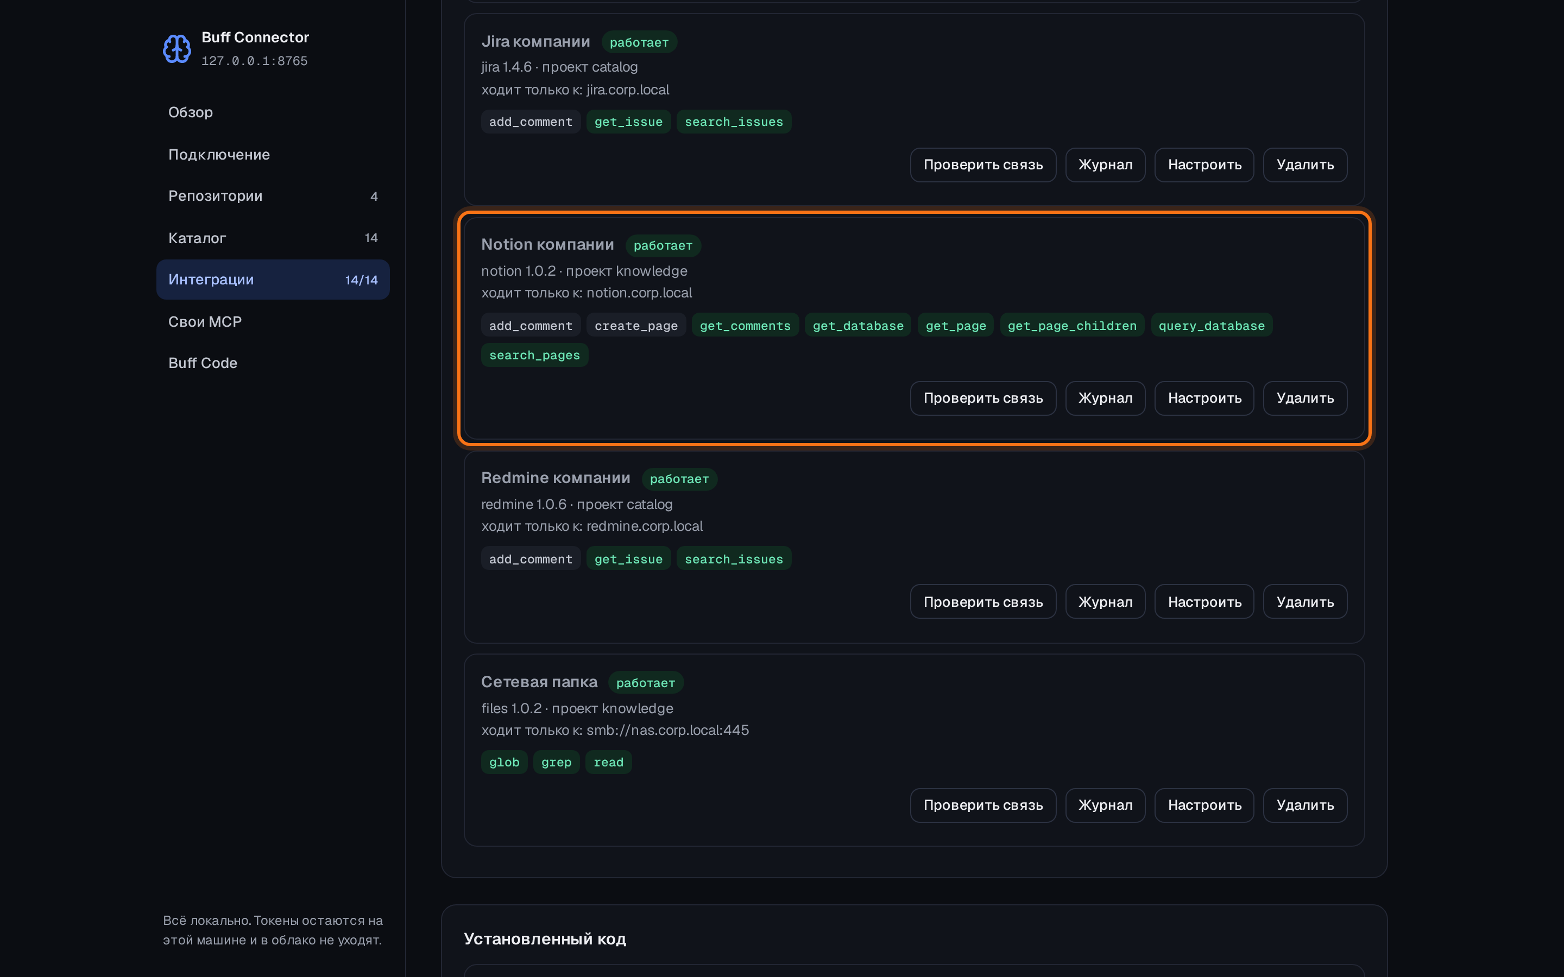Click get_comments tag in Notion card

pos(745,326)
